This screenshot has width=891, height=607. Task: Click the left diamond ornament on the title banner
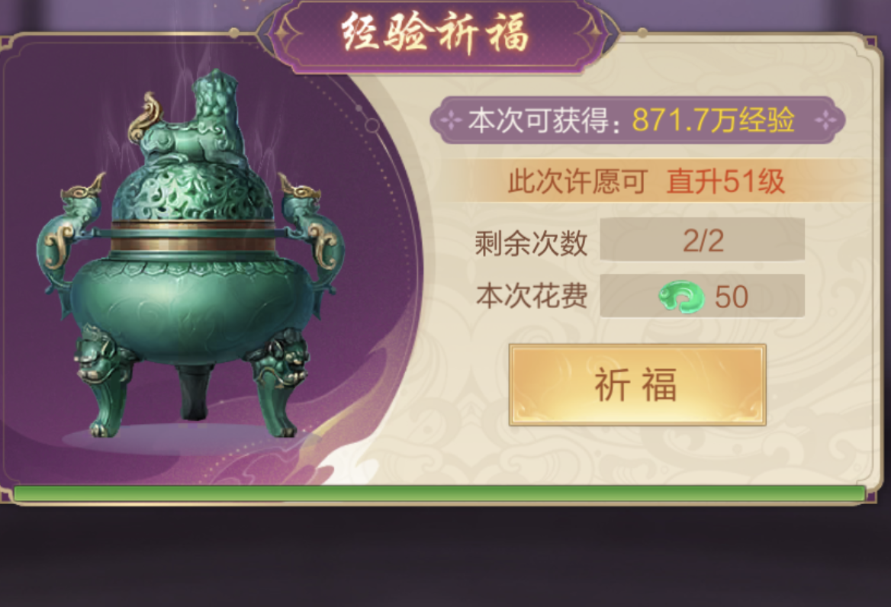coord(284,32)
